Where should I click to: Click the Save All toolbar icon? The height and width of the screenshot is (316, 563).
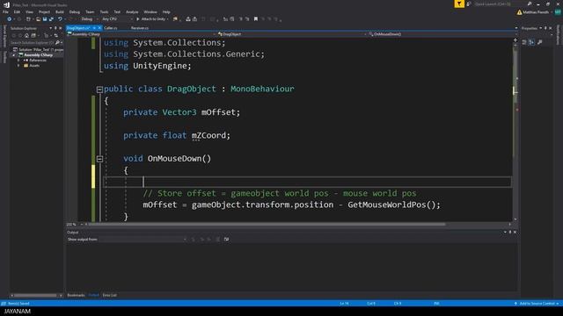pyautogui.click(x=51, y=19)
